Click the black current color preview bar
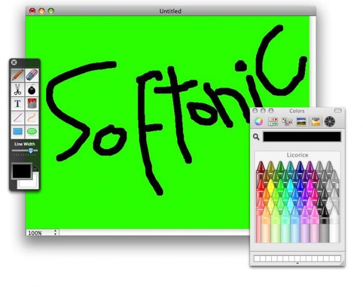Image resolution: width=363 pixels, height=287 pixels. coord(302,137)
